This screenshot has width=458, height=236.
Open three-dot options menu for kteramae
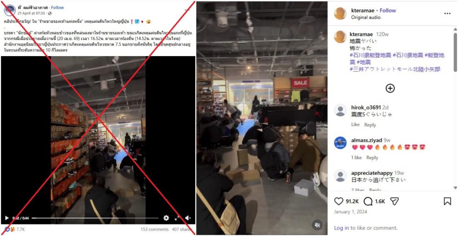(447, 13)
